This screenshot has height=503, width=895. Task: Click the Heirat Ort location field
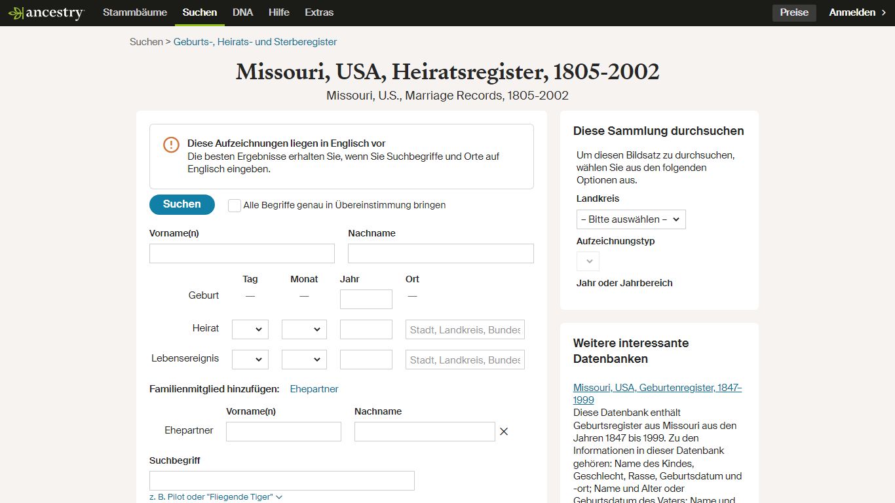click(465, 329)
